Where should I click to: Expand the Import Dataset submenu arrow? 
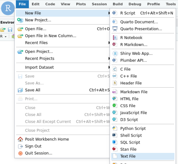click(x=109, y=67)
